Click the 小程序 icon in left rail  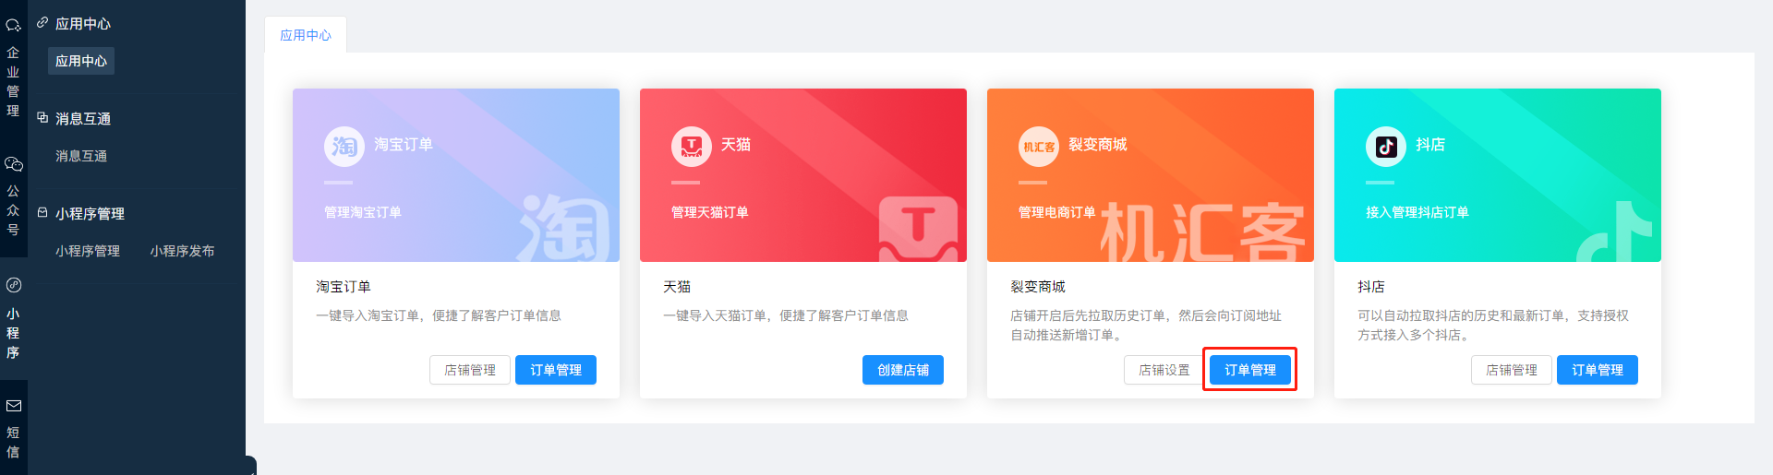(13, 285)
